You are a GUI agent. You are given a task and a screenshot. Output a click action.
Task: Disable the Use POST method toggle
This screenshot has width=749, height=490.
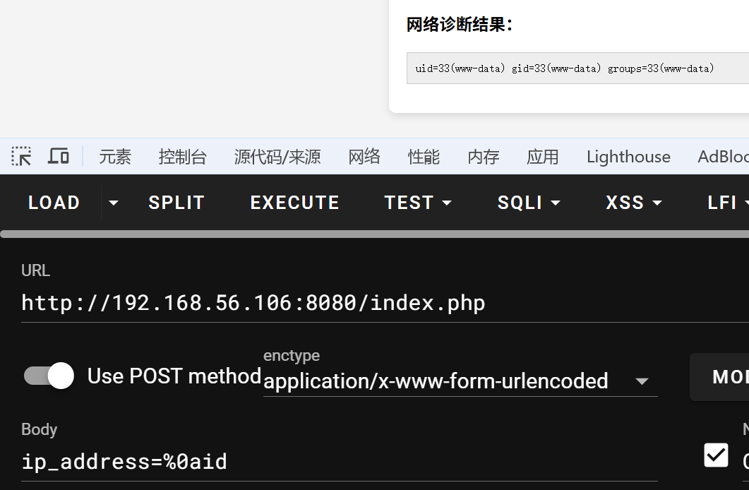click(x=49, y=376)
